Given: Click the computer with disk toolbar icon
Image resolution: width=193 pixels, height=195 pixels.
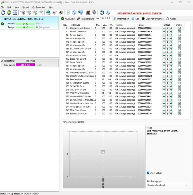Looking at the screenshot, I should point(61,13).
